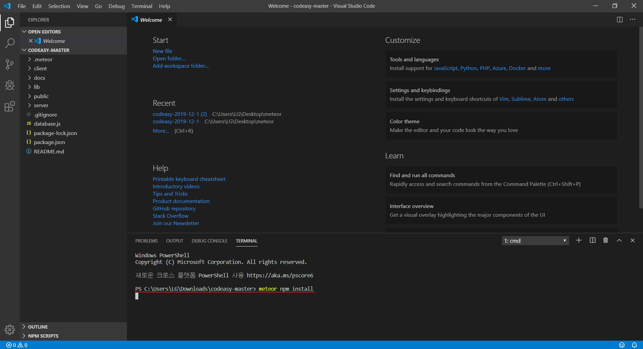Maximize the terminal panel size
This screenshot has width=643, height=349.
pyautogui.click(x=619, y=240)
